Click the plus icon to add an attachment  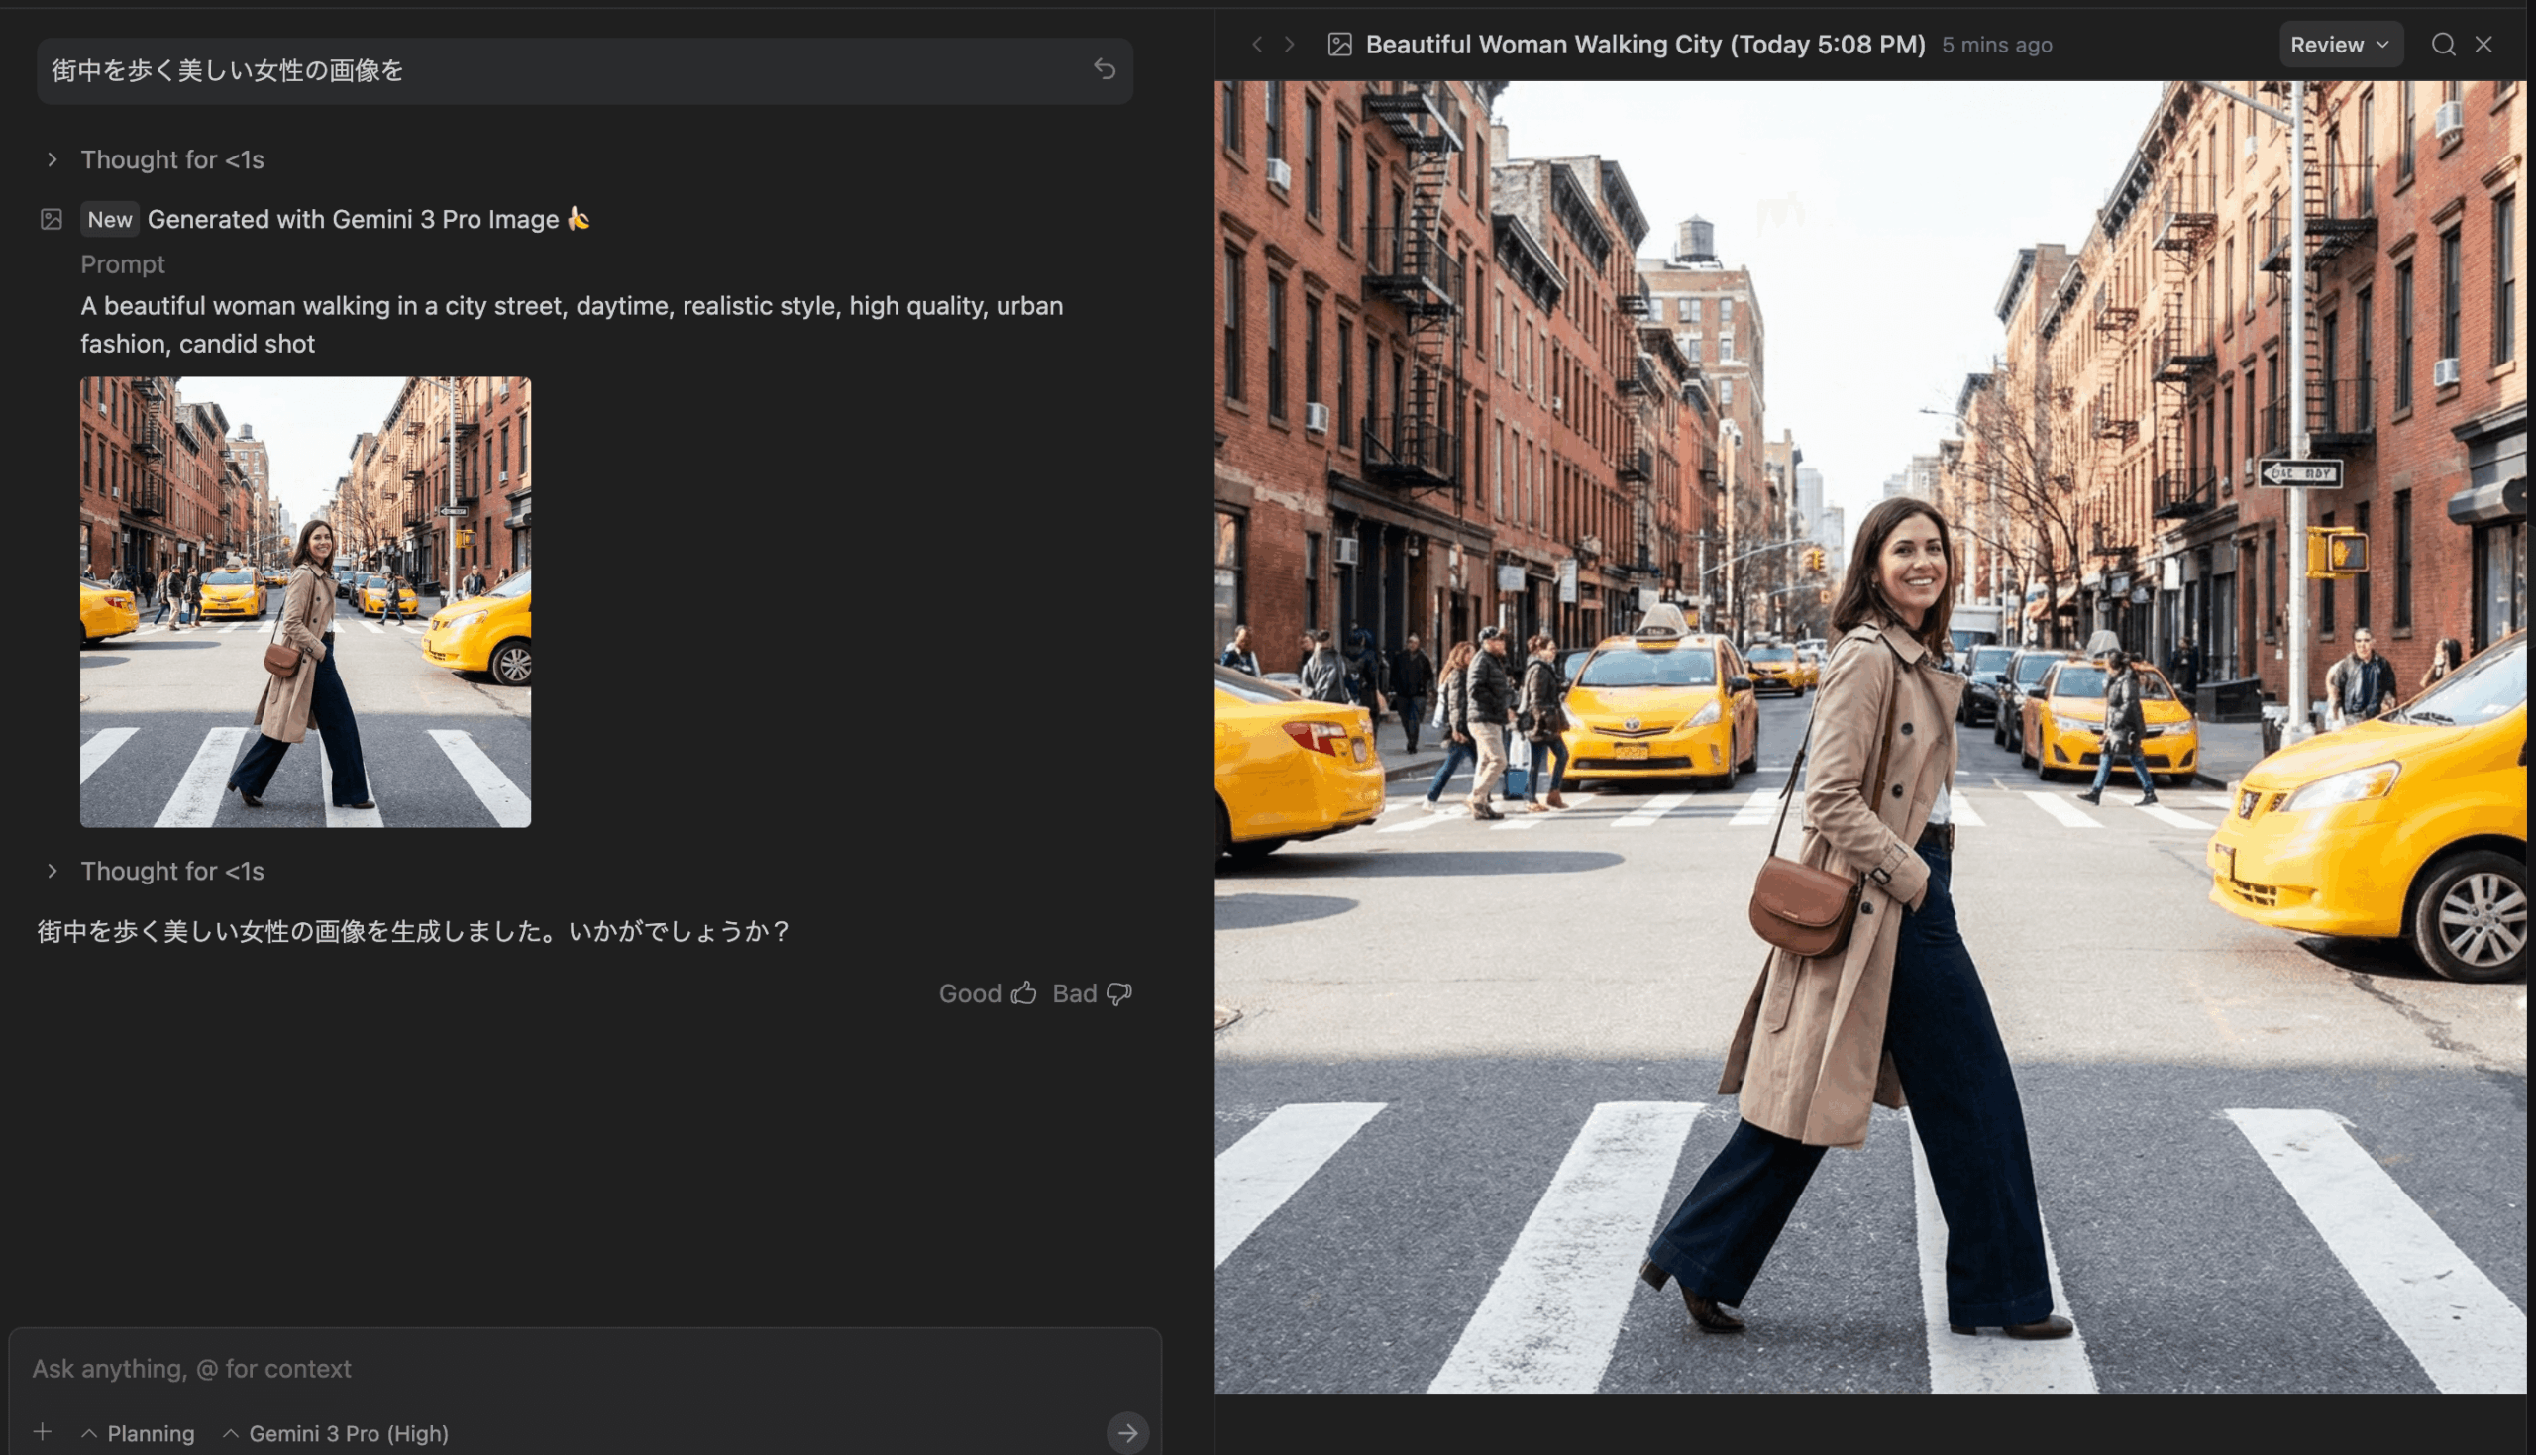[x=41, y=1431]
